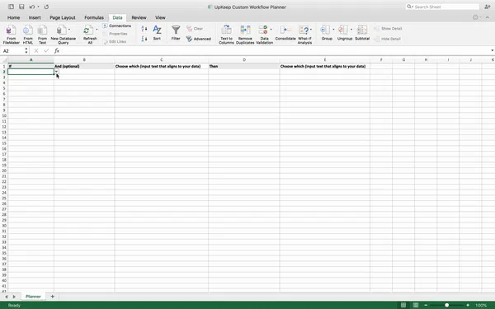Insert a Subtotal
495x309 pixels.
pyautogui.click(x=362, y=33)
